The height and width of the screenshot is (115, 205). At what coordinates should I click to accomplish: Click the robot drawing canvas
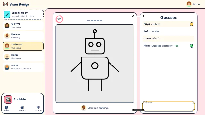[x=95, y=64]
